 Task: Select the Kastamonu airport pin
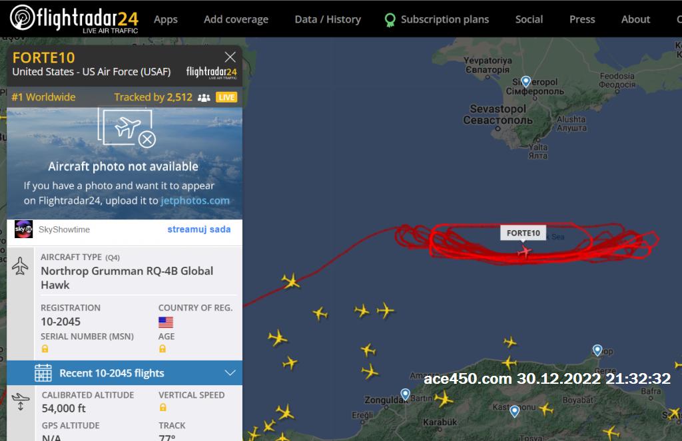coord(515,410)
